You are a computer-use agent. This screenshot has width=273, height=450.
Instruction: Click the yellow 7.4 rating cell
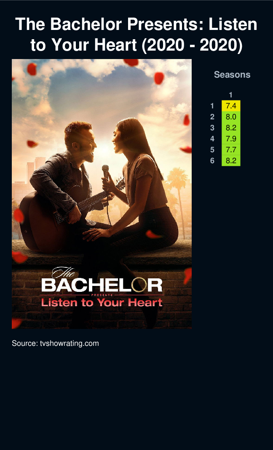point(231,106)
